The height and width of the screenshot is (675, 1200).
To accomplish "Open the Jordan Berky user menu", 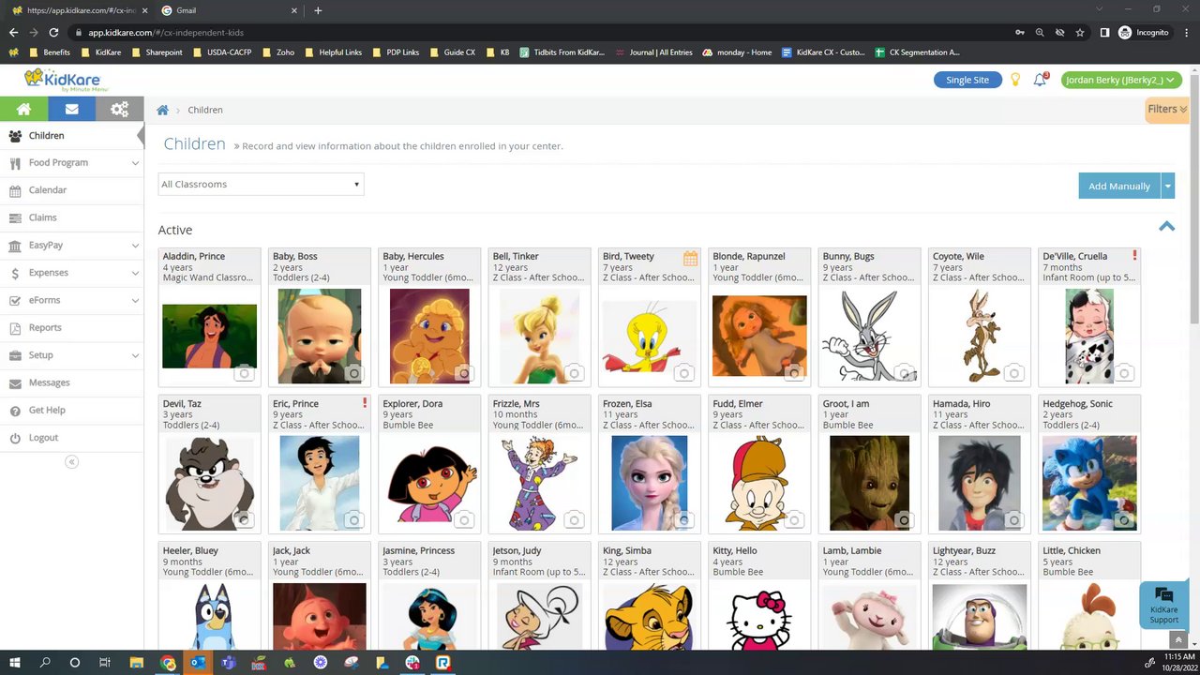I will tap(1120, 80).
